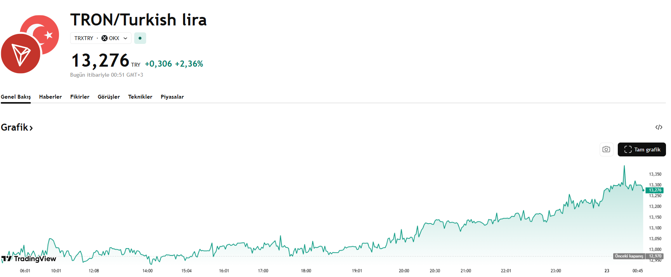The width and height of the screenshot is (671, 277).
Task: Click the fullscreen icon in Tam grafik
Action: [x=628, y=149]
